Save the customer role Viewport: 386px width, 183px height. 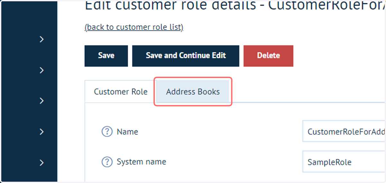click(106, 56)
